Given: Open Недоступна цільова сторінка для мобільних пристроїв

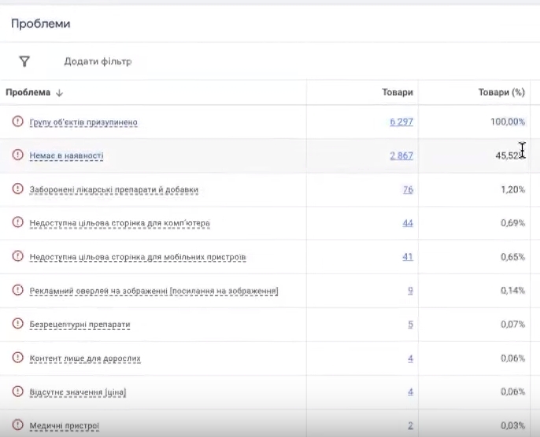Looking at the screenshot, I should pyautogui.click(x=138, y=257).
